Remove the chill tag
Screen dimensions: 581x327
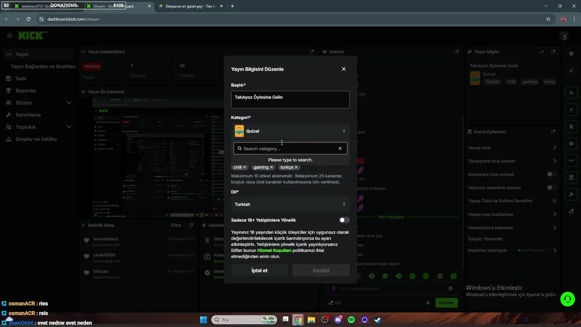[x=245, y=167]
